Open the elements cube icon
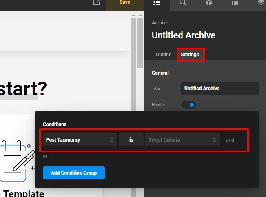Screen dimensions: 266x197 coord(209,3)
